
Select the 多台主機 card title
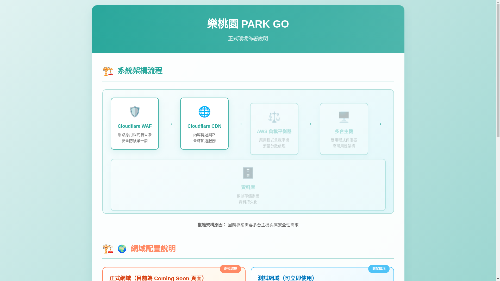[344, 131]
